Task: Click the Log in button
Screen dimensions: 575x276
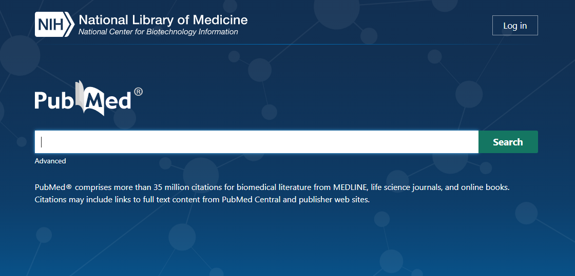Action: point(515,26)
